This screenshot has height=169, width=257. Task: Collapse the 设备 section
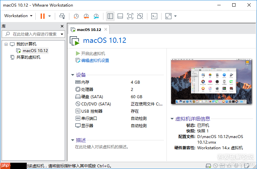tap(73, 75)
